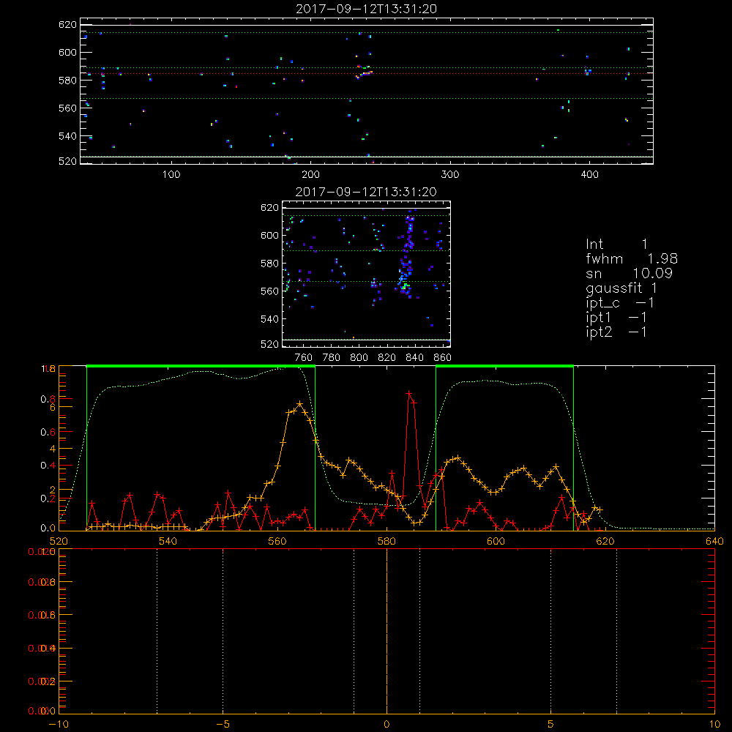Click the left thick green bar atop profile plot
732x732 pixels.
click(x=201, y=366)
